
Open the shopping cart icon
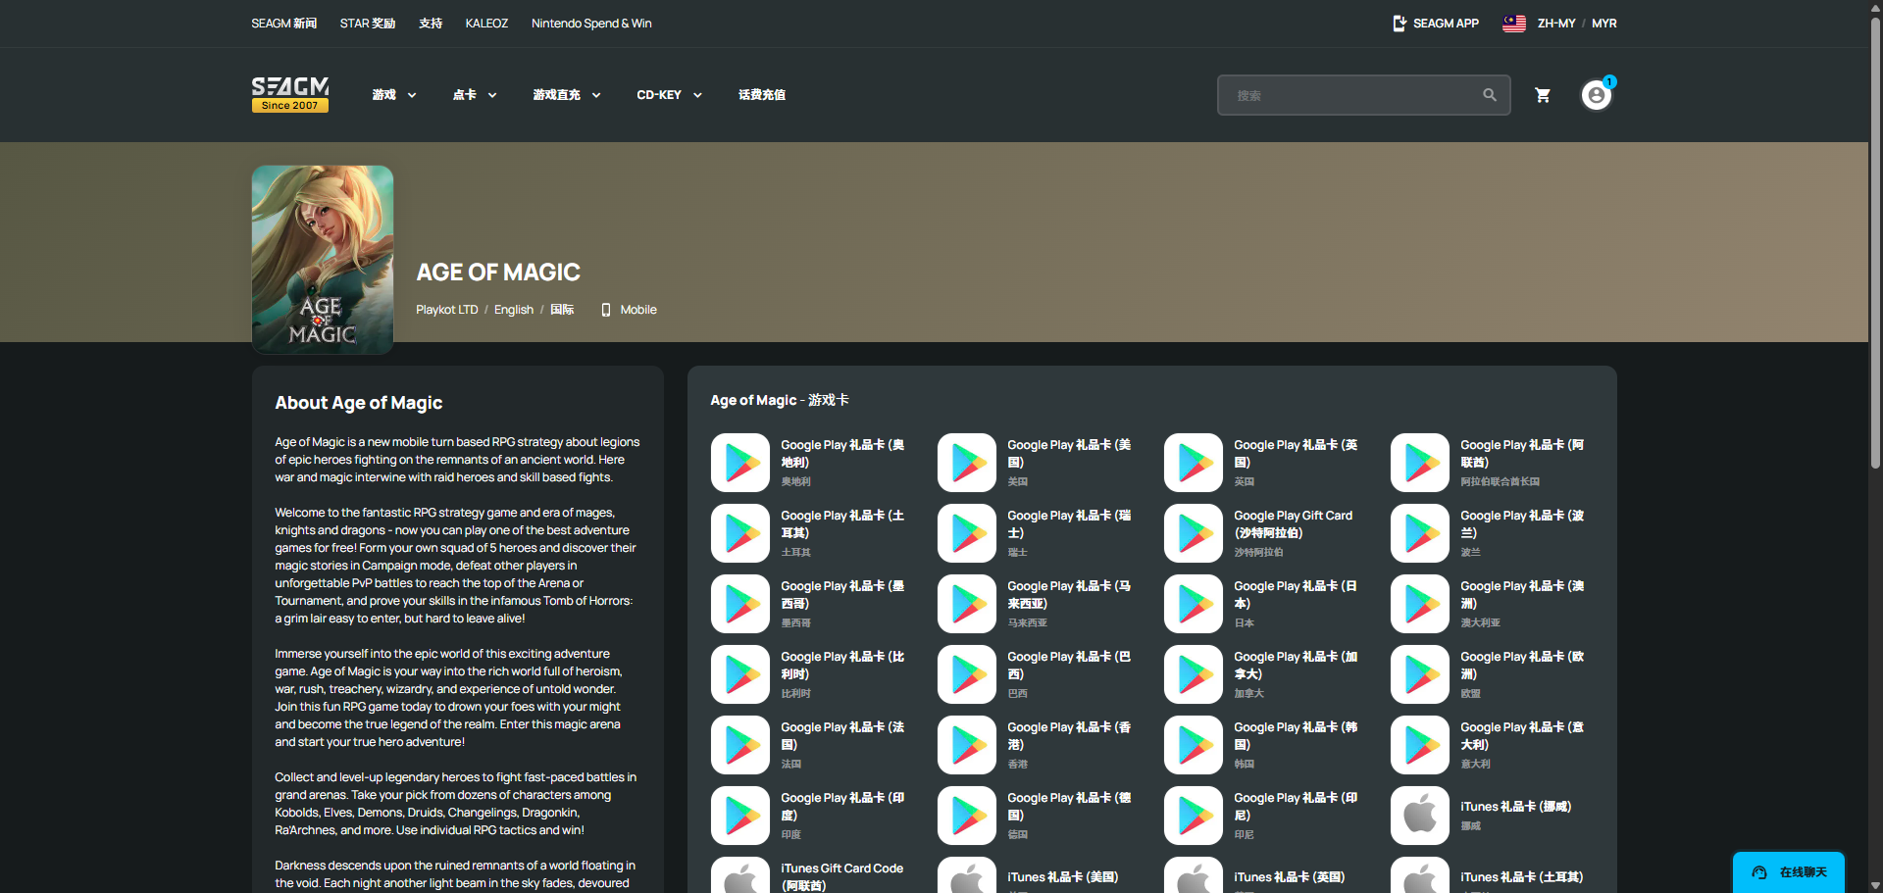click(1543, 95)
